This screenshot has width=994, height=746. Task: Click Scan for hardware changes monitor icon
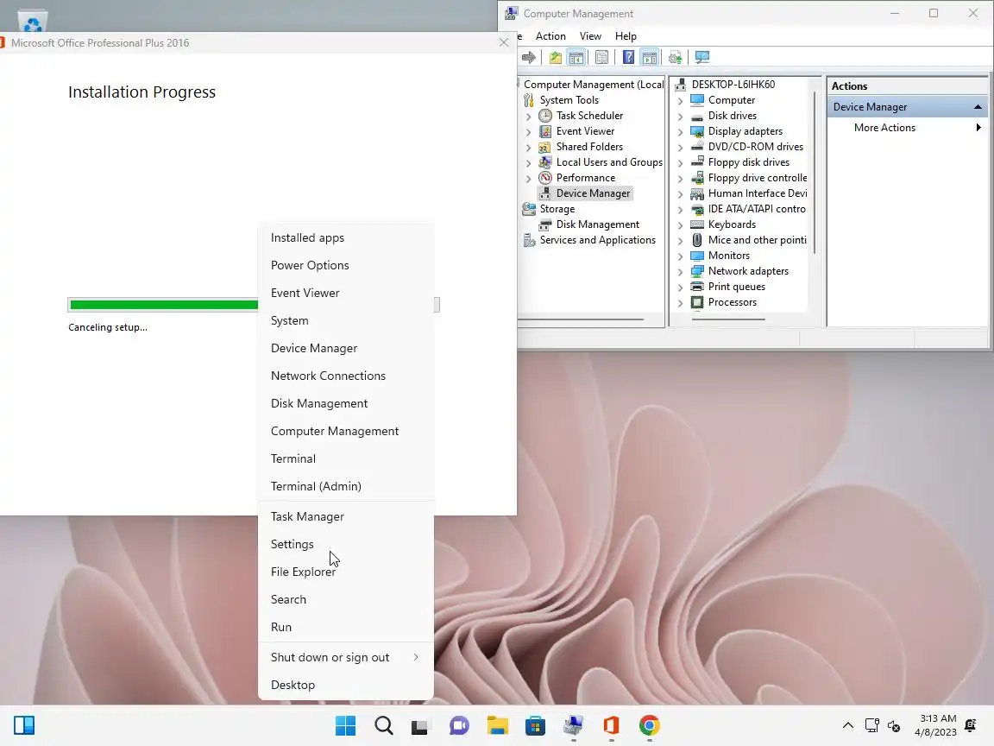[701, 58]
